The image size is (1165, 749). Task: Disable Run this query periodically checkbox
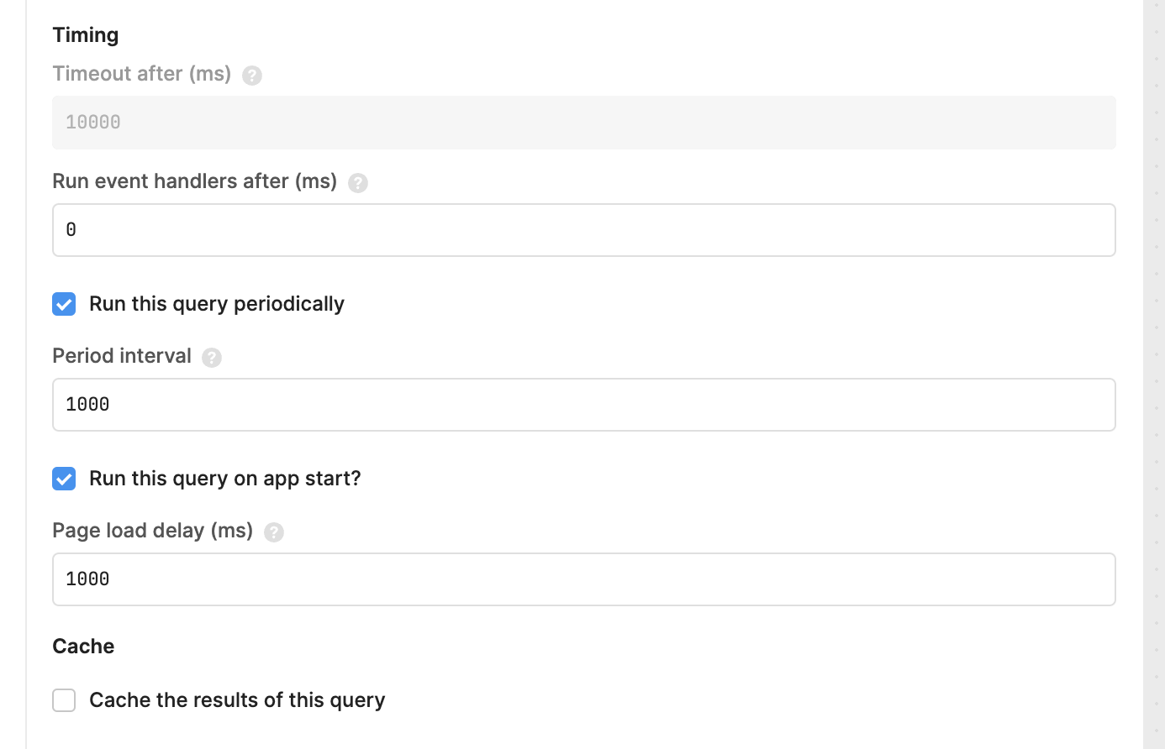(x=64, y=304)
